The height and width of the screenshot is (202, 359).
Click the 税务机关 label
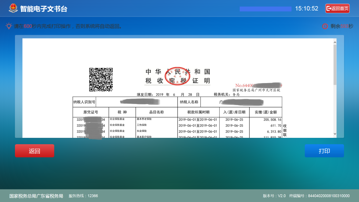pyautogui.click(x=222, y=94)
